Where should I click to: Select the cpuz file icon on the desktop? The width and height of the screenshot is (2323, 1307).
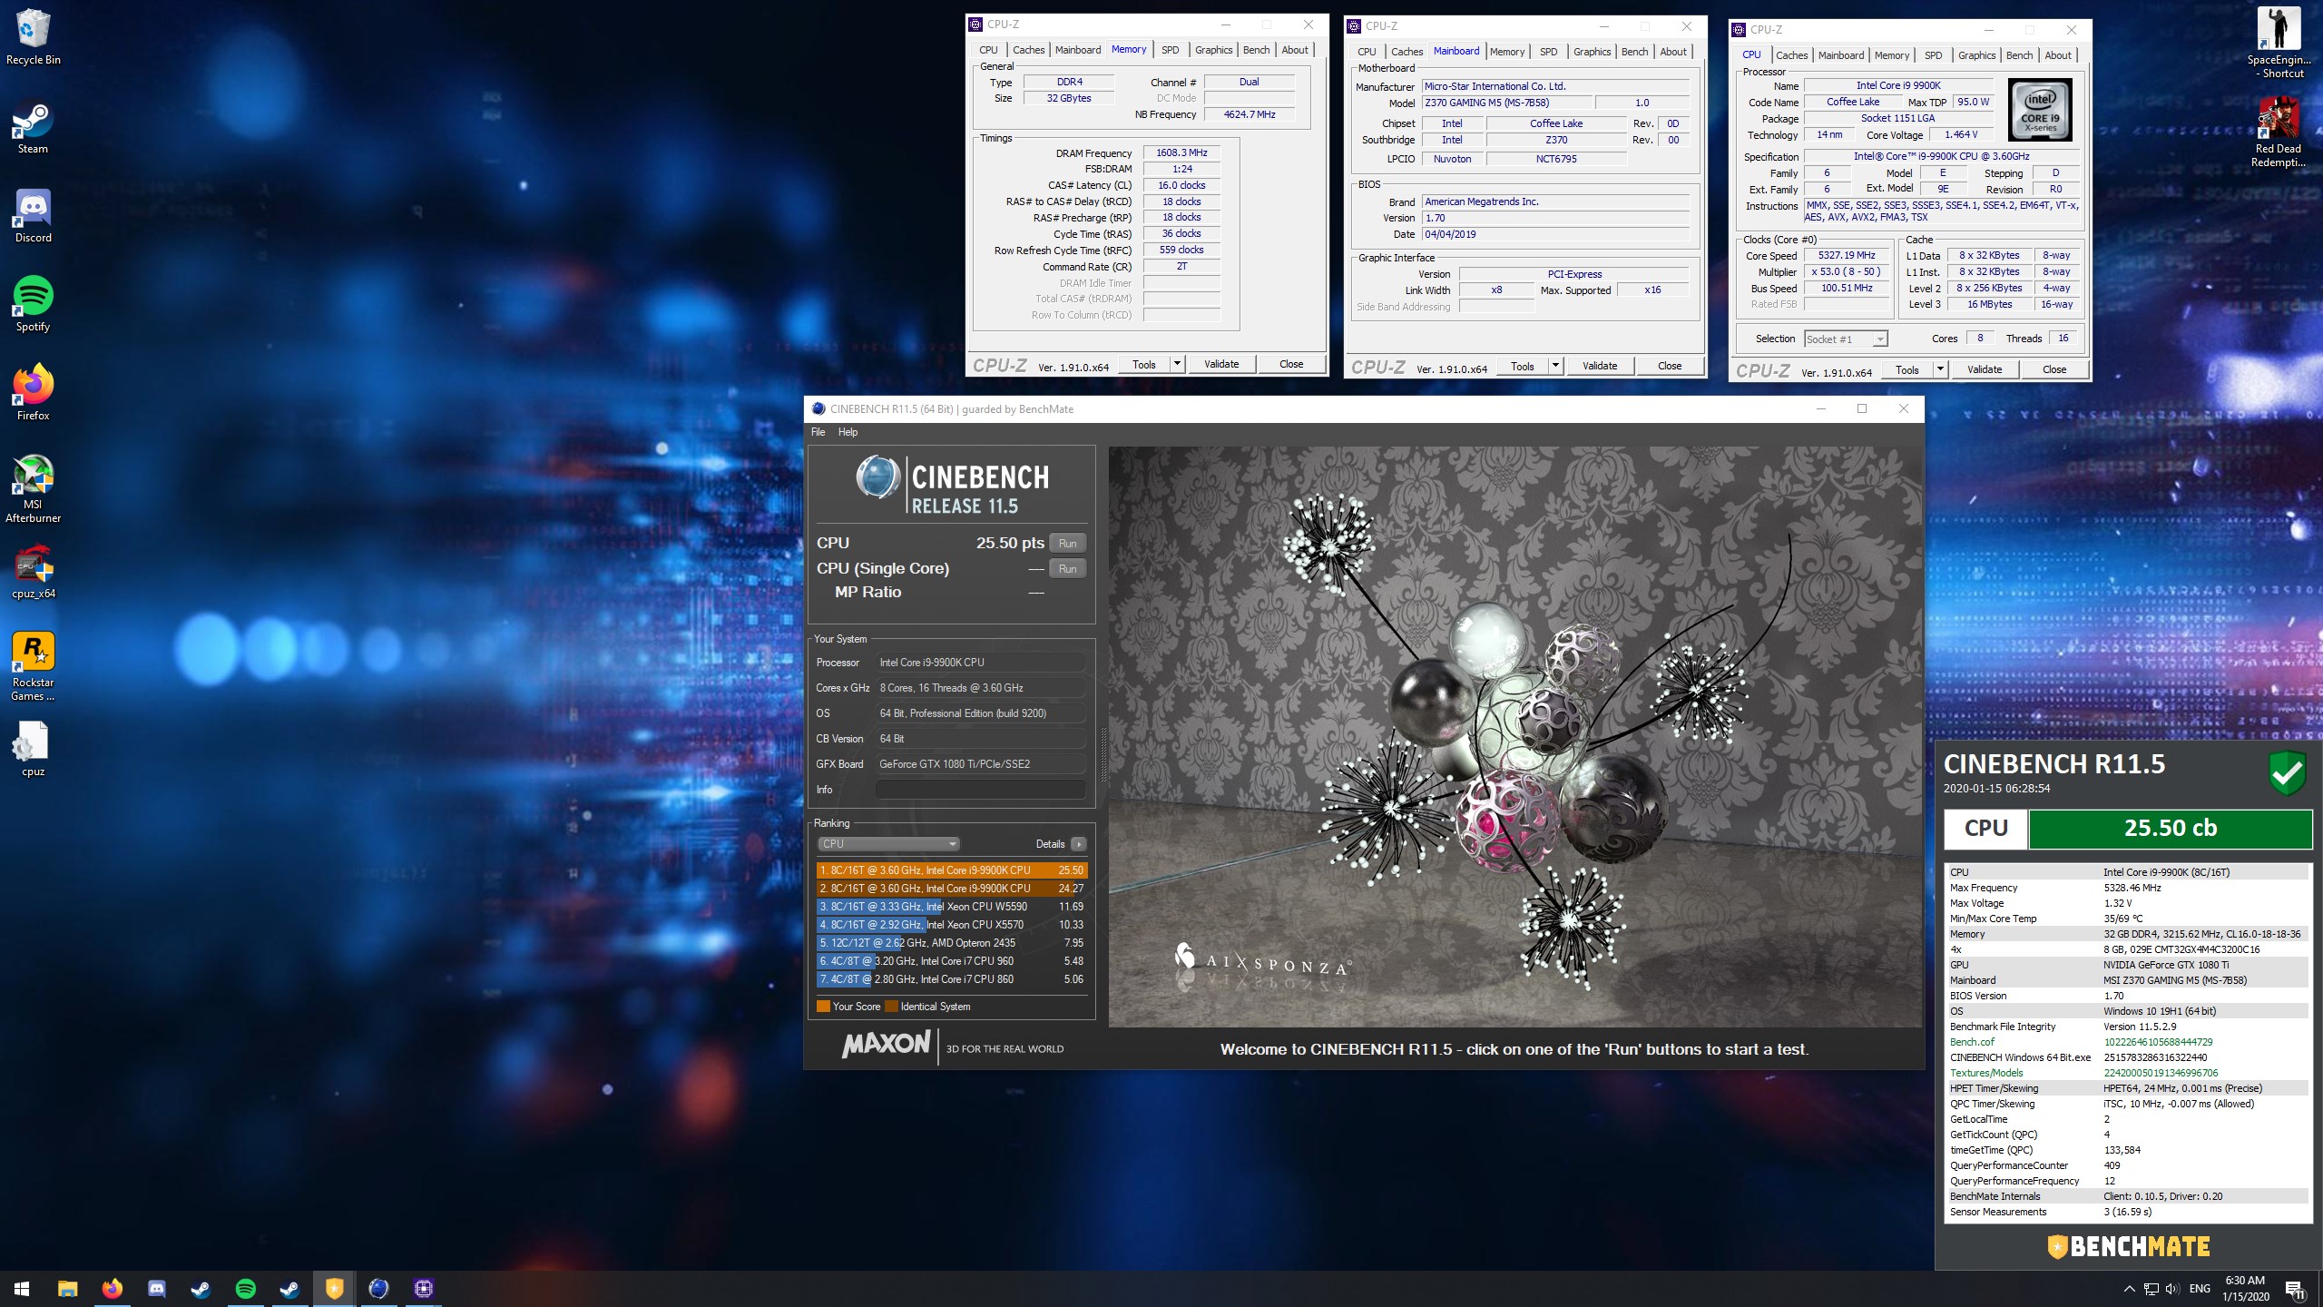click(34, 750)
